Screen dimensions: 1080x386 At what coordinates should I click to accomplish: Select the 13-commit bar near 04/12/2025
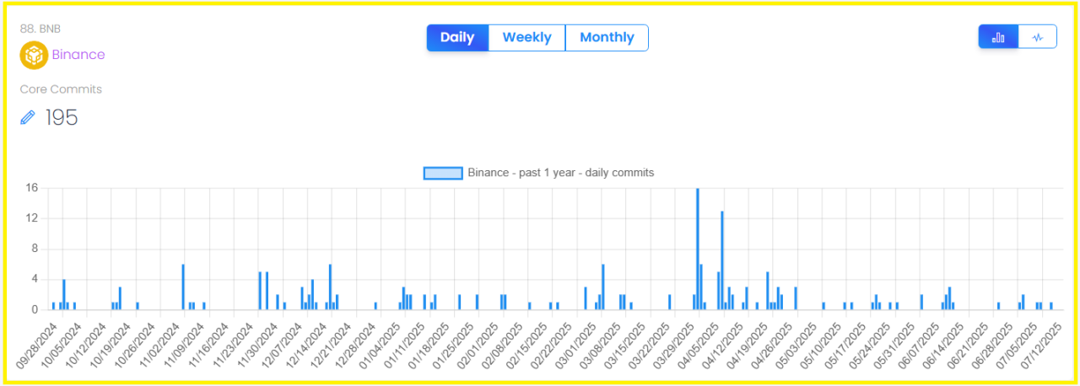722,260
